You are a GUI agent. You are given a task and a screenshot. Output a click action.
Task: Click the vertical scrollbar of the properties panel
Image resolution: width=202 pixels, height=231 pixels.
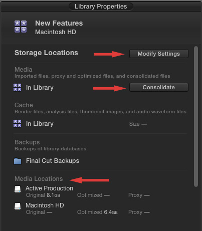click(x=196, y=116)
